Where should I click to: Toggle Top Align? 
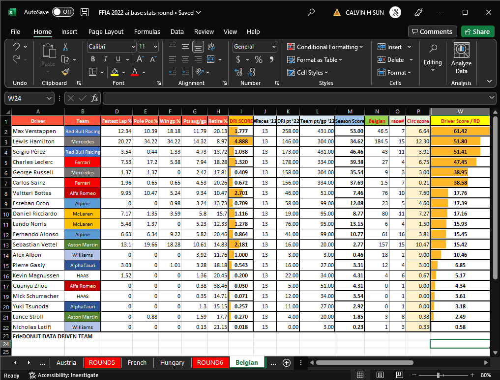coord(173,47)
